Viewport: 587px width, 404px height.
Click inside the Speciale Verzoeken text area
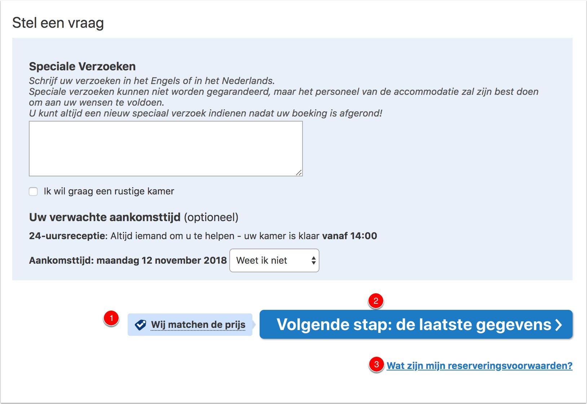click(166, 149)
